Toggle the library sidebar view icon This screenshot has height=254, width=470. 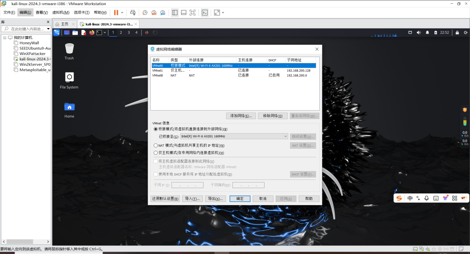(x=175, y=13)
